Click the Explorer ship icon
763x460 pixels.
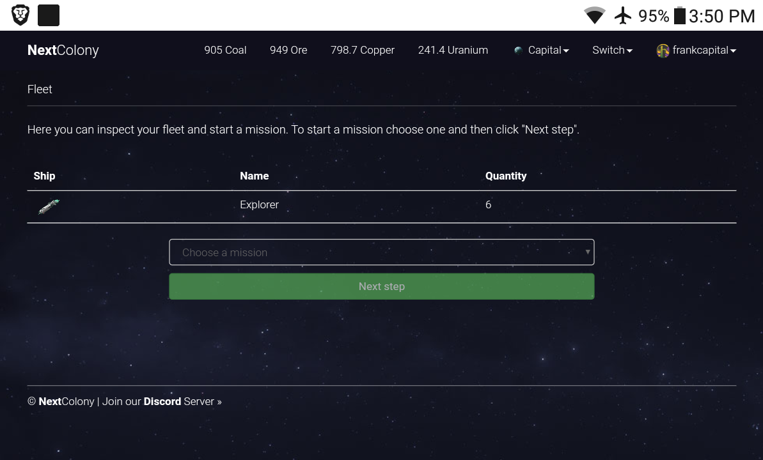pos(49,206)
